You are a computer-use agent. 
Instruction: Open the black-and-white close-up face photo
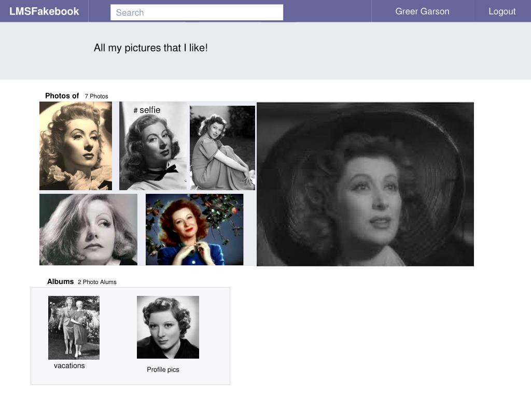coord(88,230)
